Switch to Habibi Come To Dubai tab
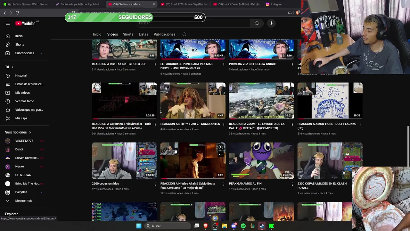This screenshot has width=410, height=231. [x=237, y=4]
